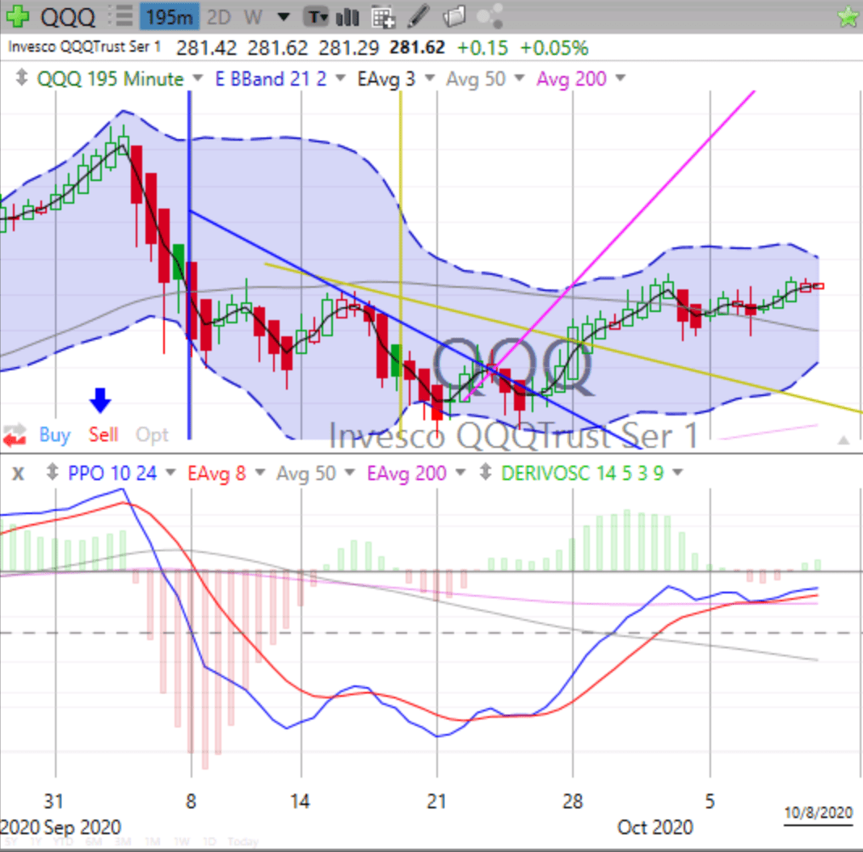Select the 195m timeframe tab

coord(169,17)
